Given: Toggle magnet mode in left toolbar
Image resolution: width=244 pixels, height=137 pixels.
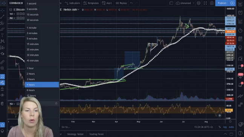Looking at the screenshot, I should pos(2,77).
